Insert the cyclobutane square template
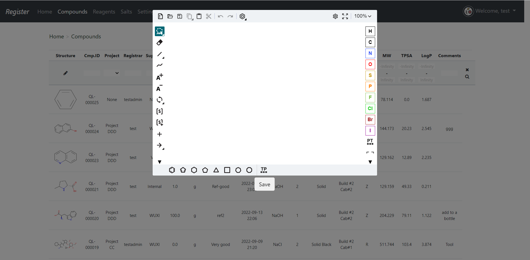 [x=227, y=170]
